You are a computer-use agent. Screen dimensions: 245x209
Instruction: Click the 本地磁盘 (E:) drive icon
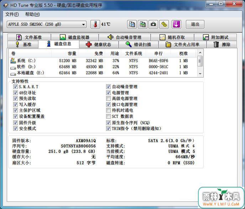click(13, 74)
